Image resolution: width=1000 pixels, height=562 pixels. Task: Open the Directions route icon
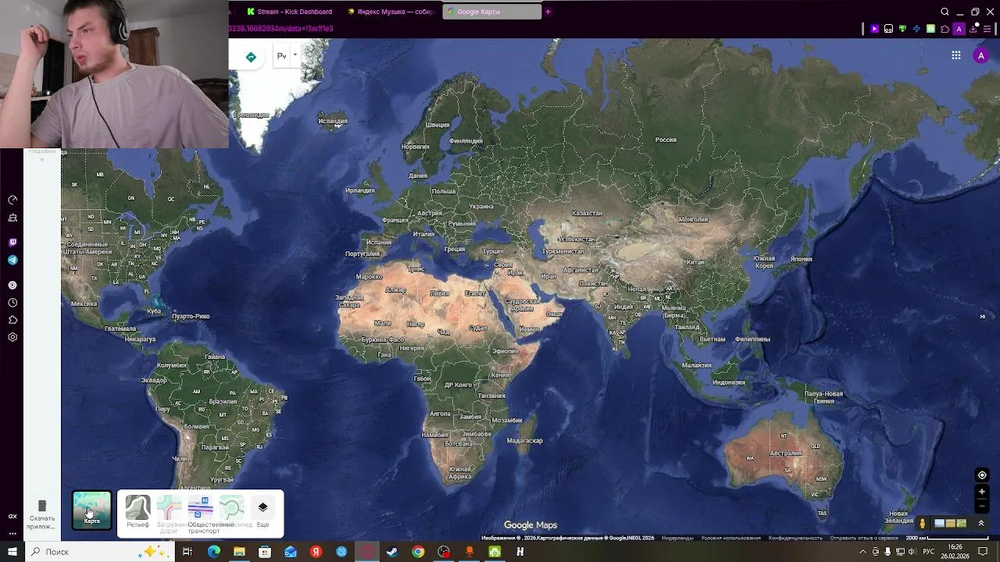tap(251, 57)
